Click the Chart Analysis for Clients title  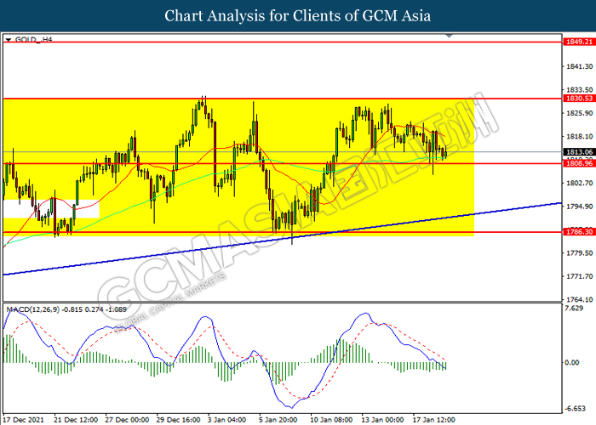click(x=298, y=16)
